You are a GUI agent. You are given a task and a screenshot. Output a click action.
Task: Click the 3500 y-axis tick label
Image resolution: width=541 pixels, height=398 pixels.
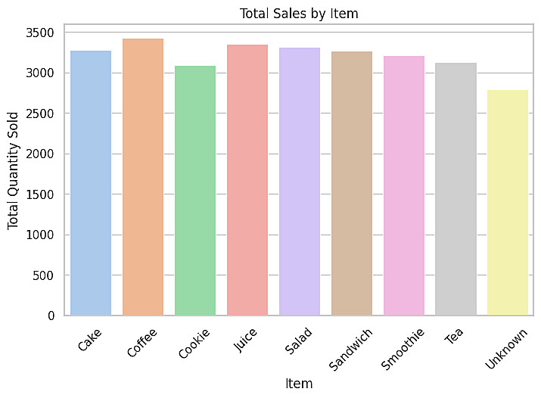click(x=39, y=33)
